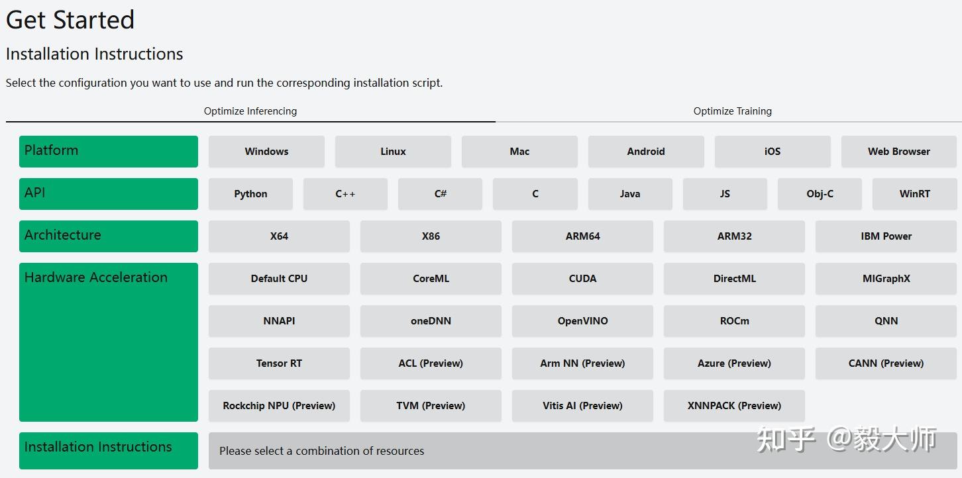Choose Java in the API row
Viewport: 962px width, 478px height.
click(630, 194)
